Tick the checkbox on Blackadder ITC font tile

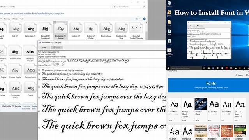click(55, 23)
